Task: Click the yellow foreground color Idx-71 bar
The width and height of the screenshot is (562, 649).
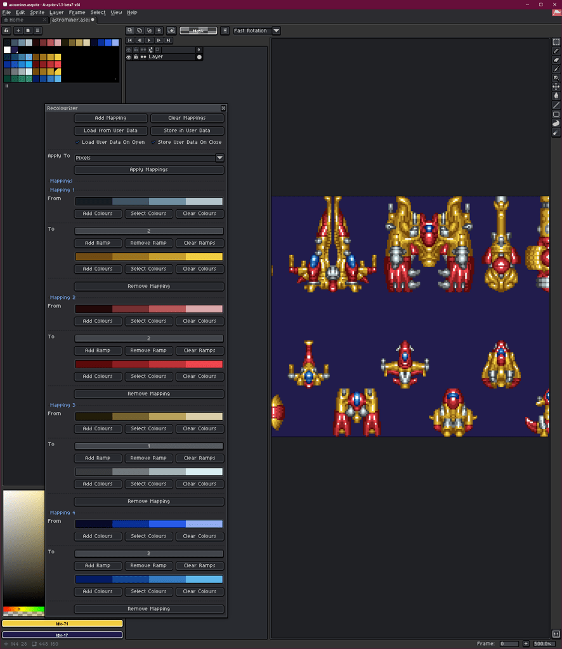Action: pyautogui.click(x=62, y=624)
